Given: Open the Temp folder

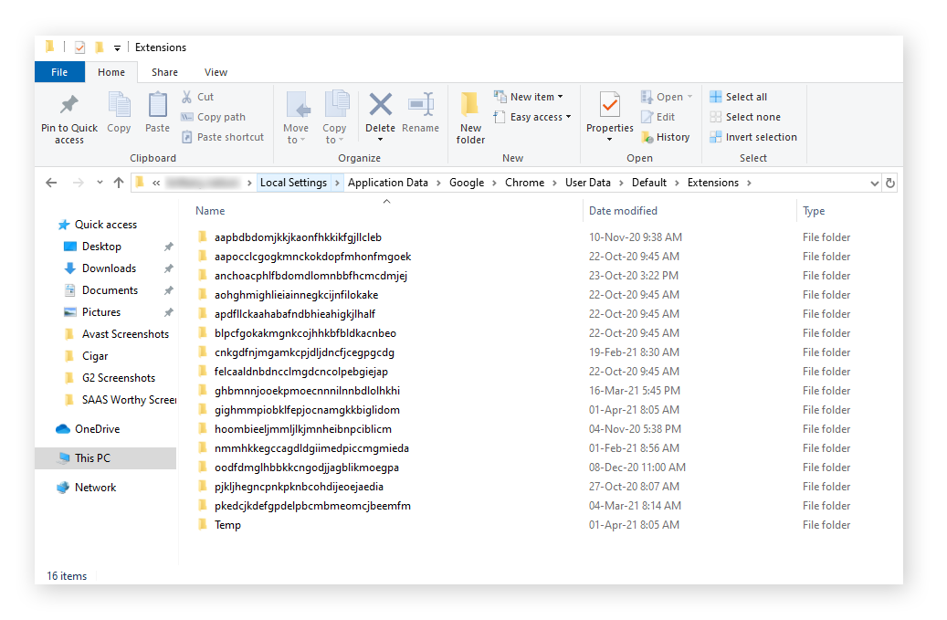Looking at the screenshot, I should click(x=227, y=524).
